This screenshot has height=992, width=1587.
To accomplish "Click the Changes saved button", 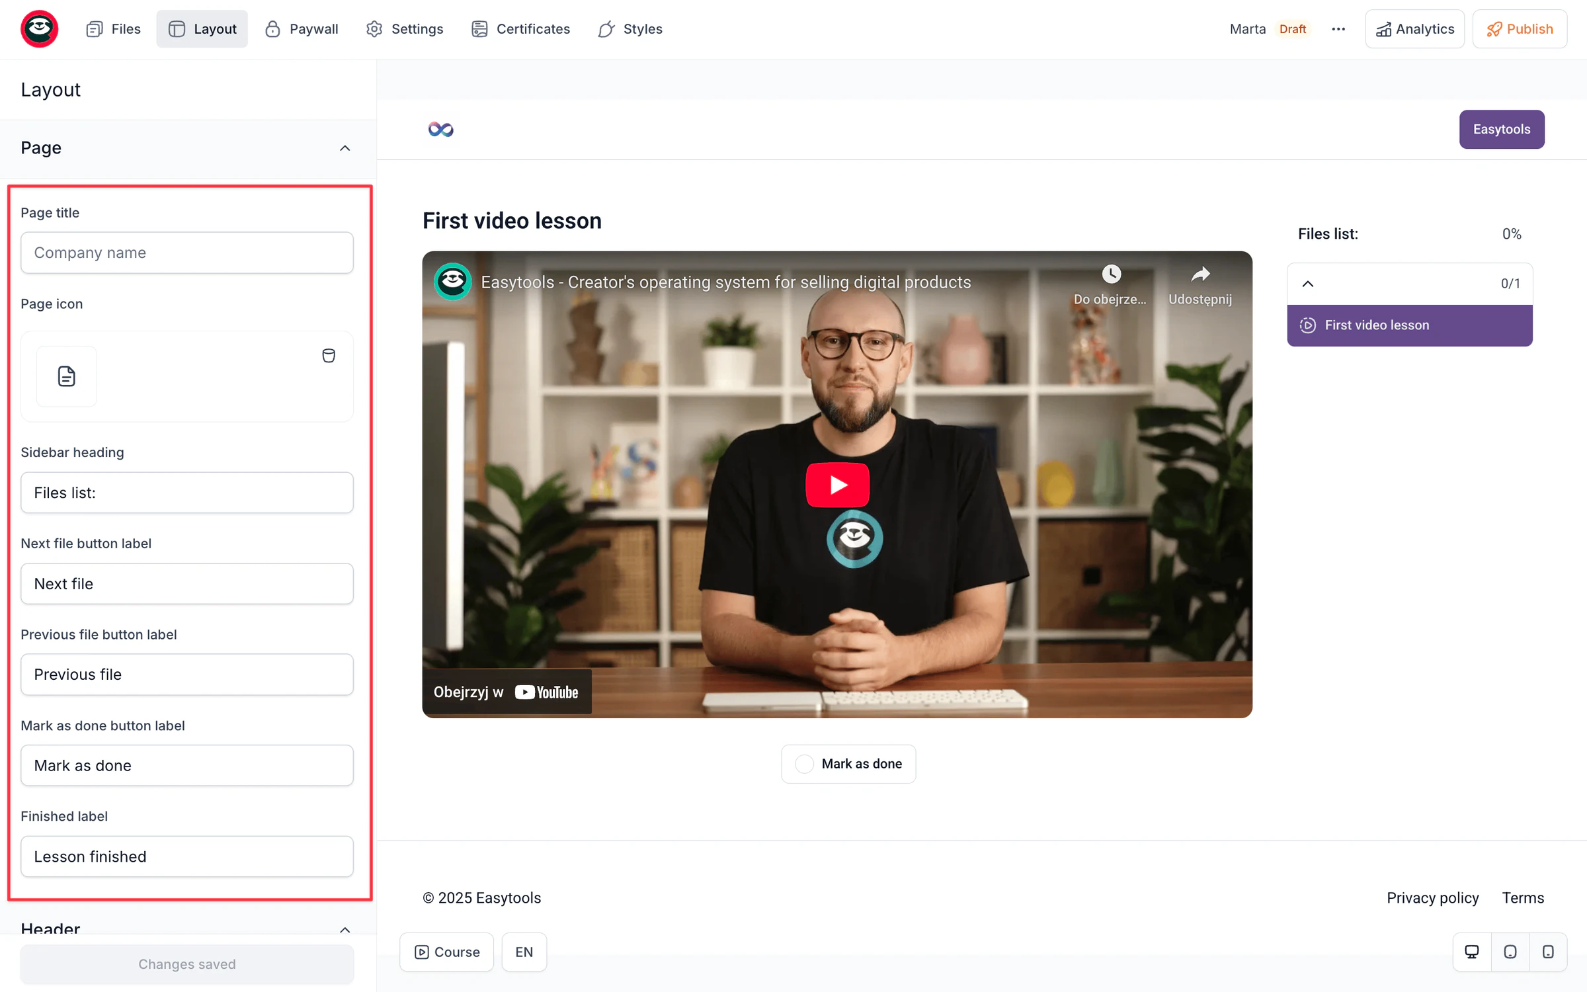I will click(187, 964).
